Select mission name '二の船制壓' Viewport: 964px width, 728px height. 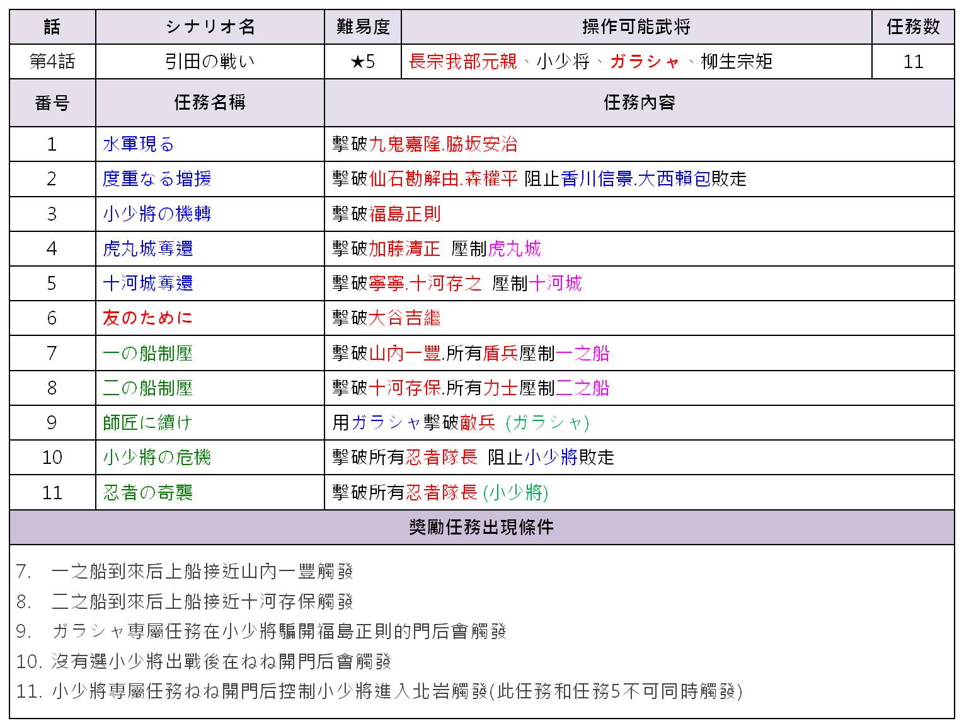pos(147,388)
